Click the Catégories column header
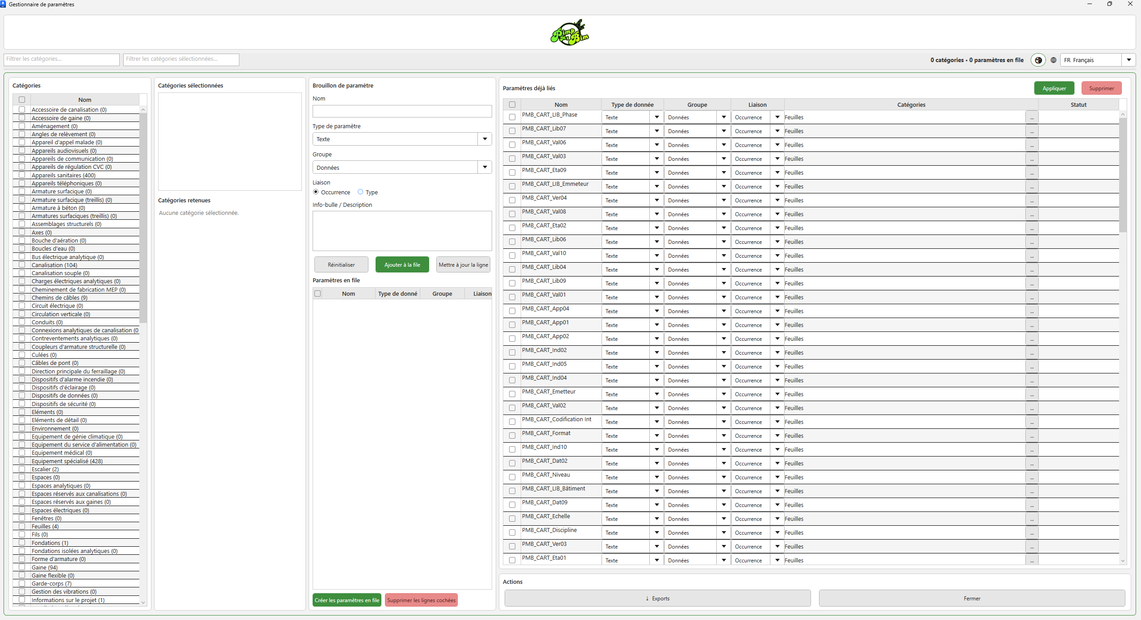1141x620 pixels. (911, 105)
